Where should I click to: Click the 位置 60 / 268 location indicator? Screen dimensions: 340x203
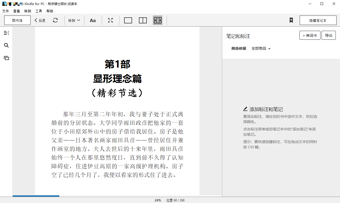tap(176, 200)
